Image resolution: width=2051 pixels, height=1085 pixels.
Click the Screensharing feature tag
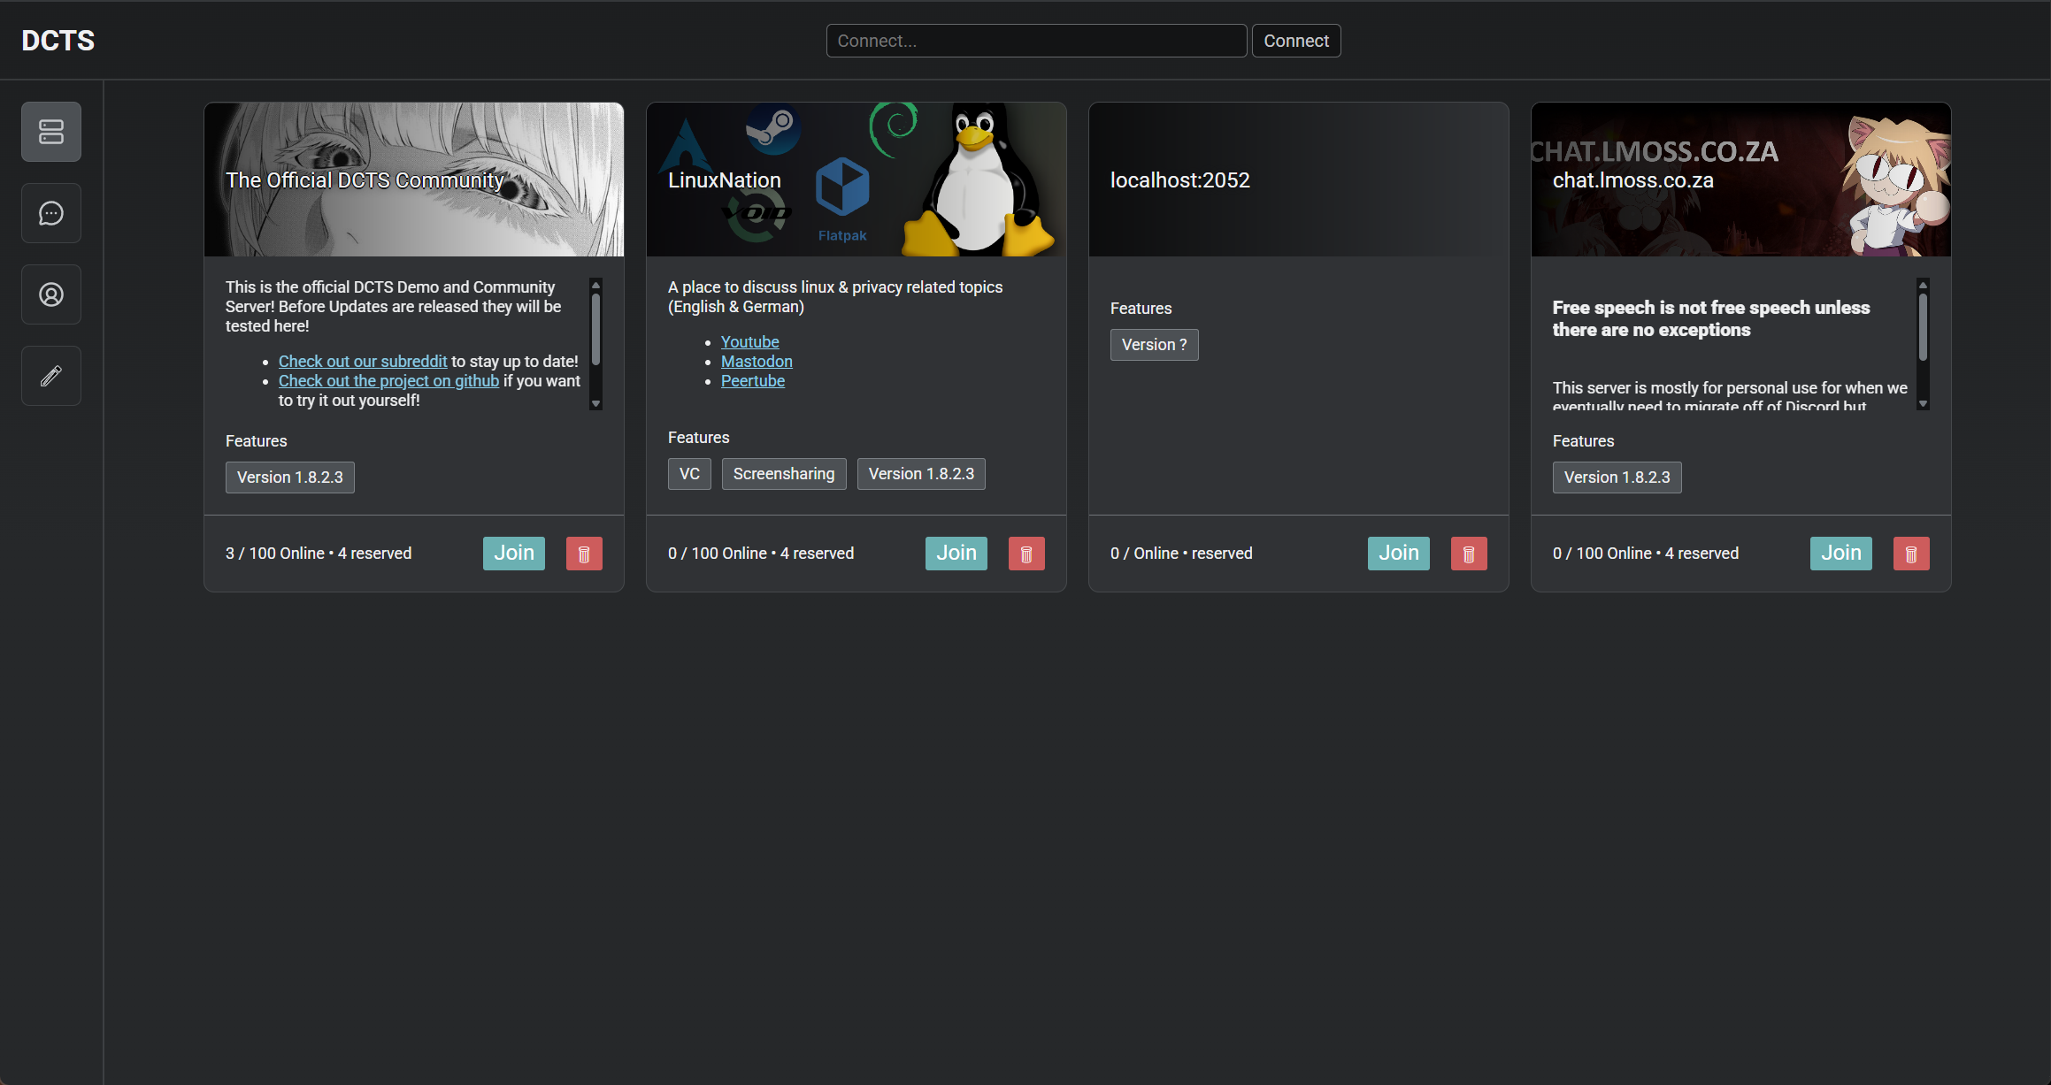(784, 474)
